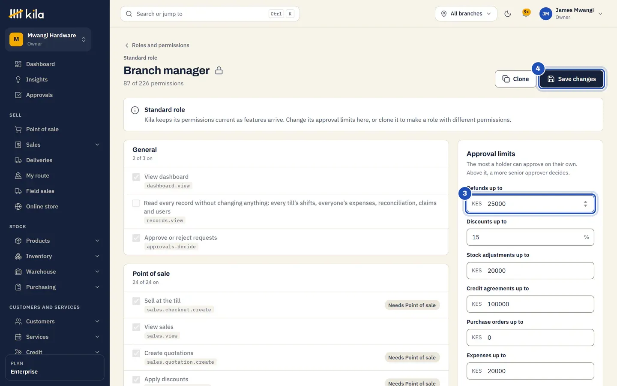This screenshot has height=386, width=617.
Task: Click the Sales receipt icon
Action: (x=18, y=145)
